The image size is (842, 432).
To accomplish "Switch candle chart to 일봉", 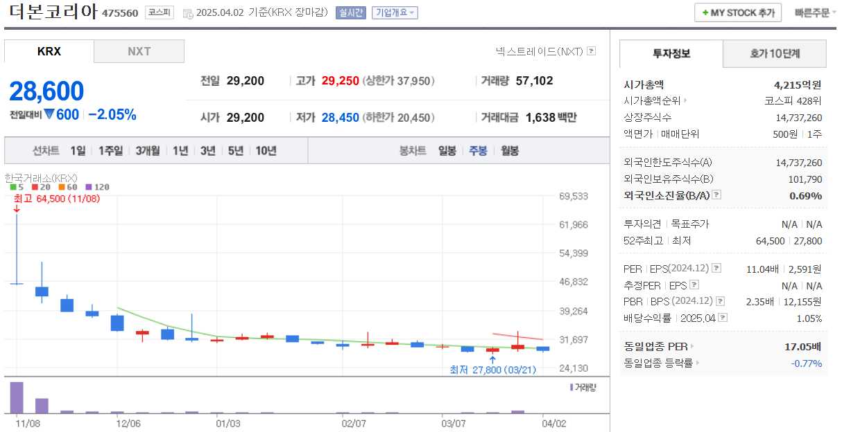I will coord(447,151).
